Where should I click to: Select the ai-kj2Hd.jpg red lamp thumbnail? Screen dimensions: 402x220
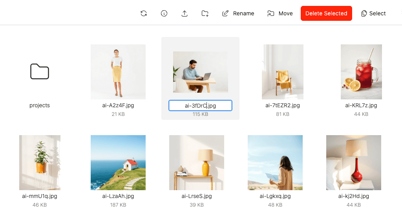(354, 163)
